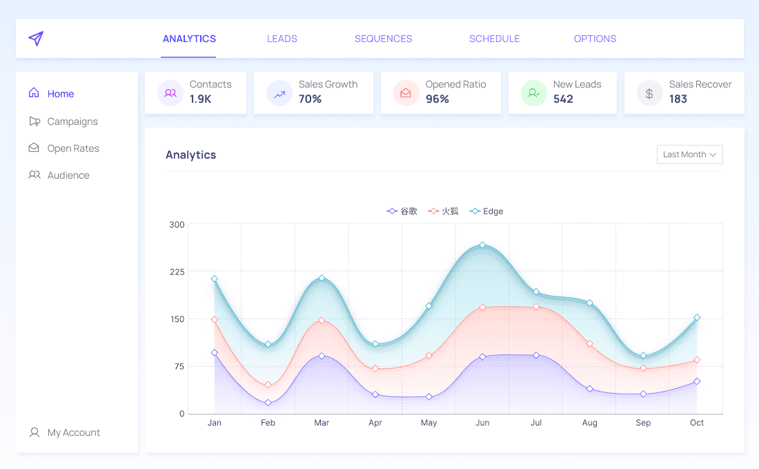The width and height of the screenshot is (759, 469).
Task: Select the New Leads user-plus icon
Action: [x=533, y=92]
